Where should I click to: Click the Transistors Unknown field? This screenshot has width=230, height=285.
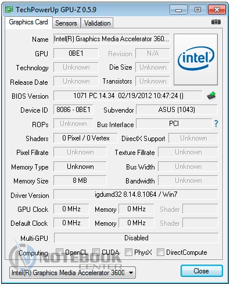tap(153, 81)
